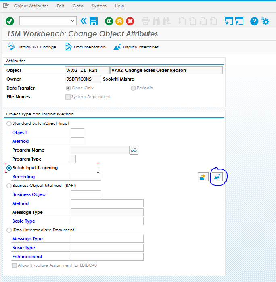Click the orange Exit icon
This screenshot has width=276, height=282.
pyautogui.click(x=119, y=21)
